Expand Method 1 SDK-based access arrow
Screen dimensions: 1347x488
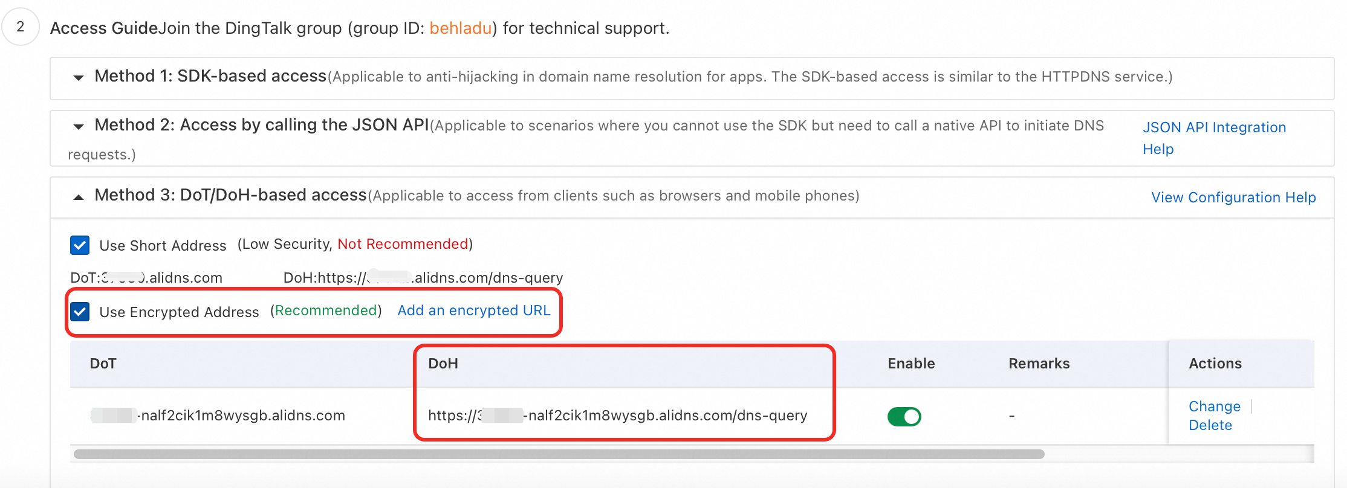[79, 77]
